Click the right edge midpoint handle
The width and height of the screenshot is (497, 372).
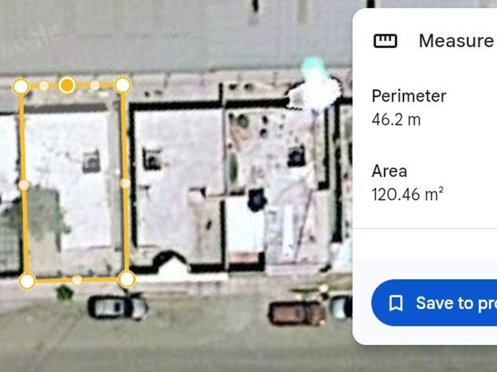click(125, 183)
